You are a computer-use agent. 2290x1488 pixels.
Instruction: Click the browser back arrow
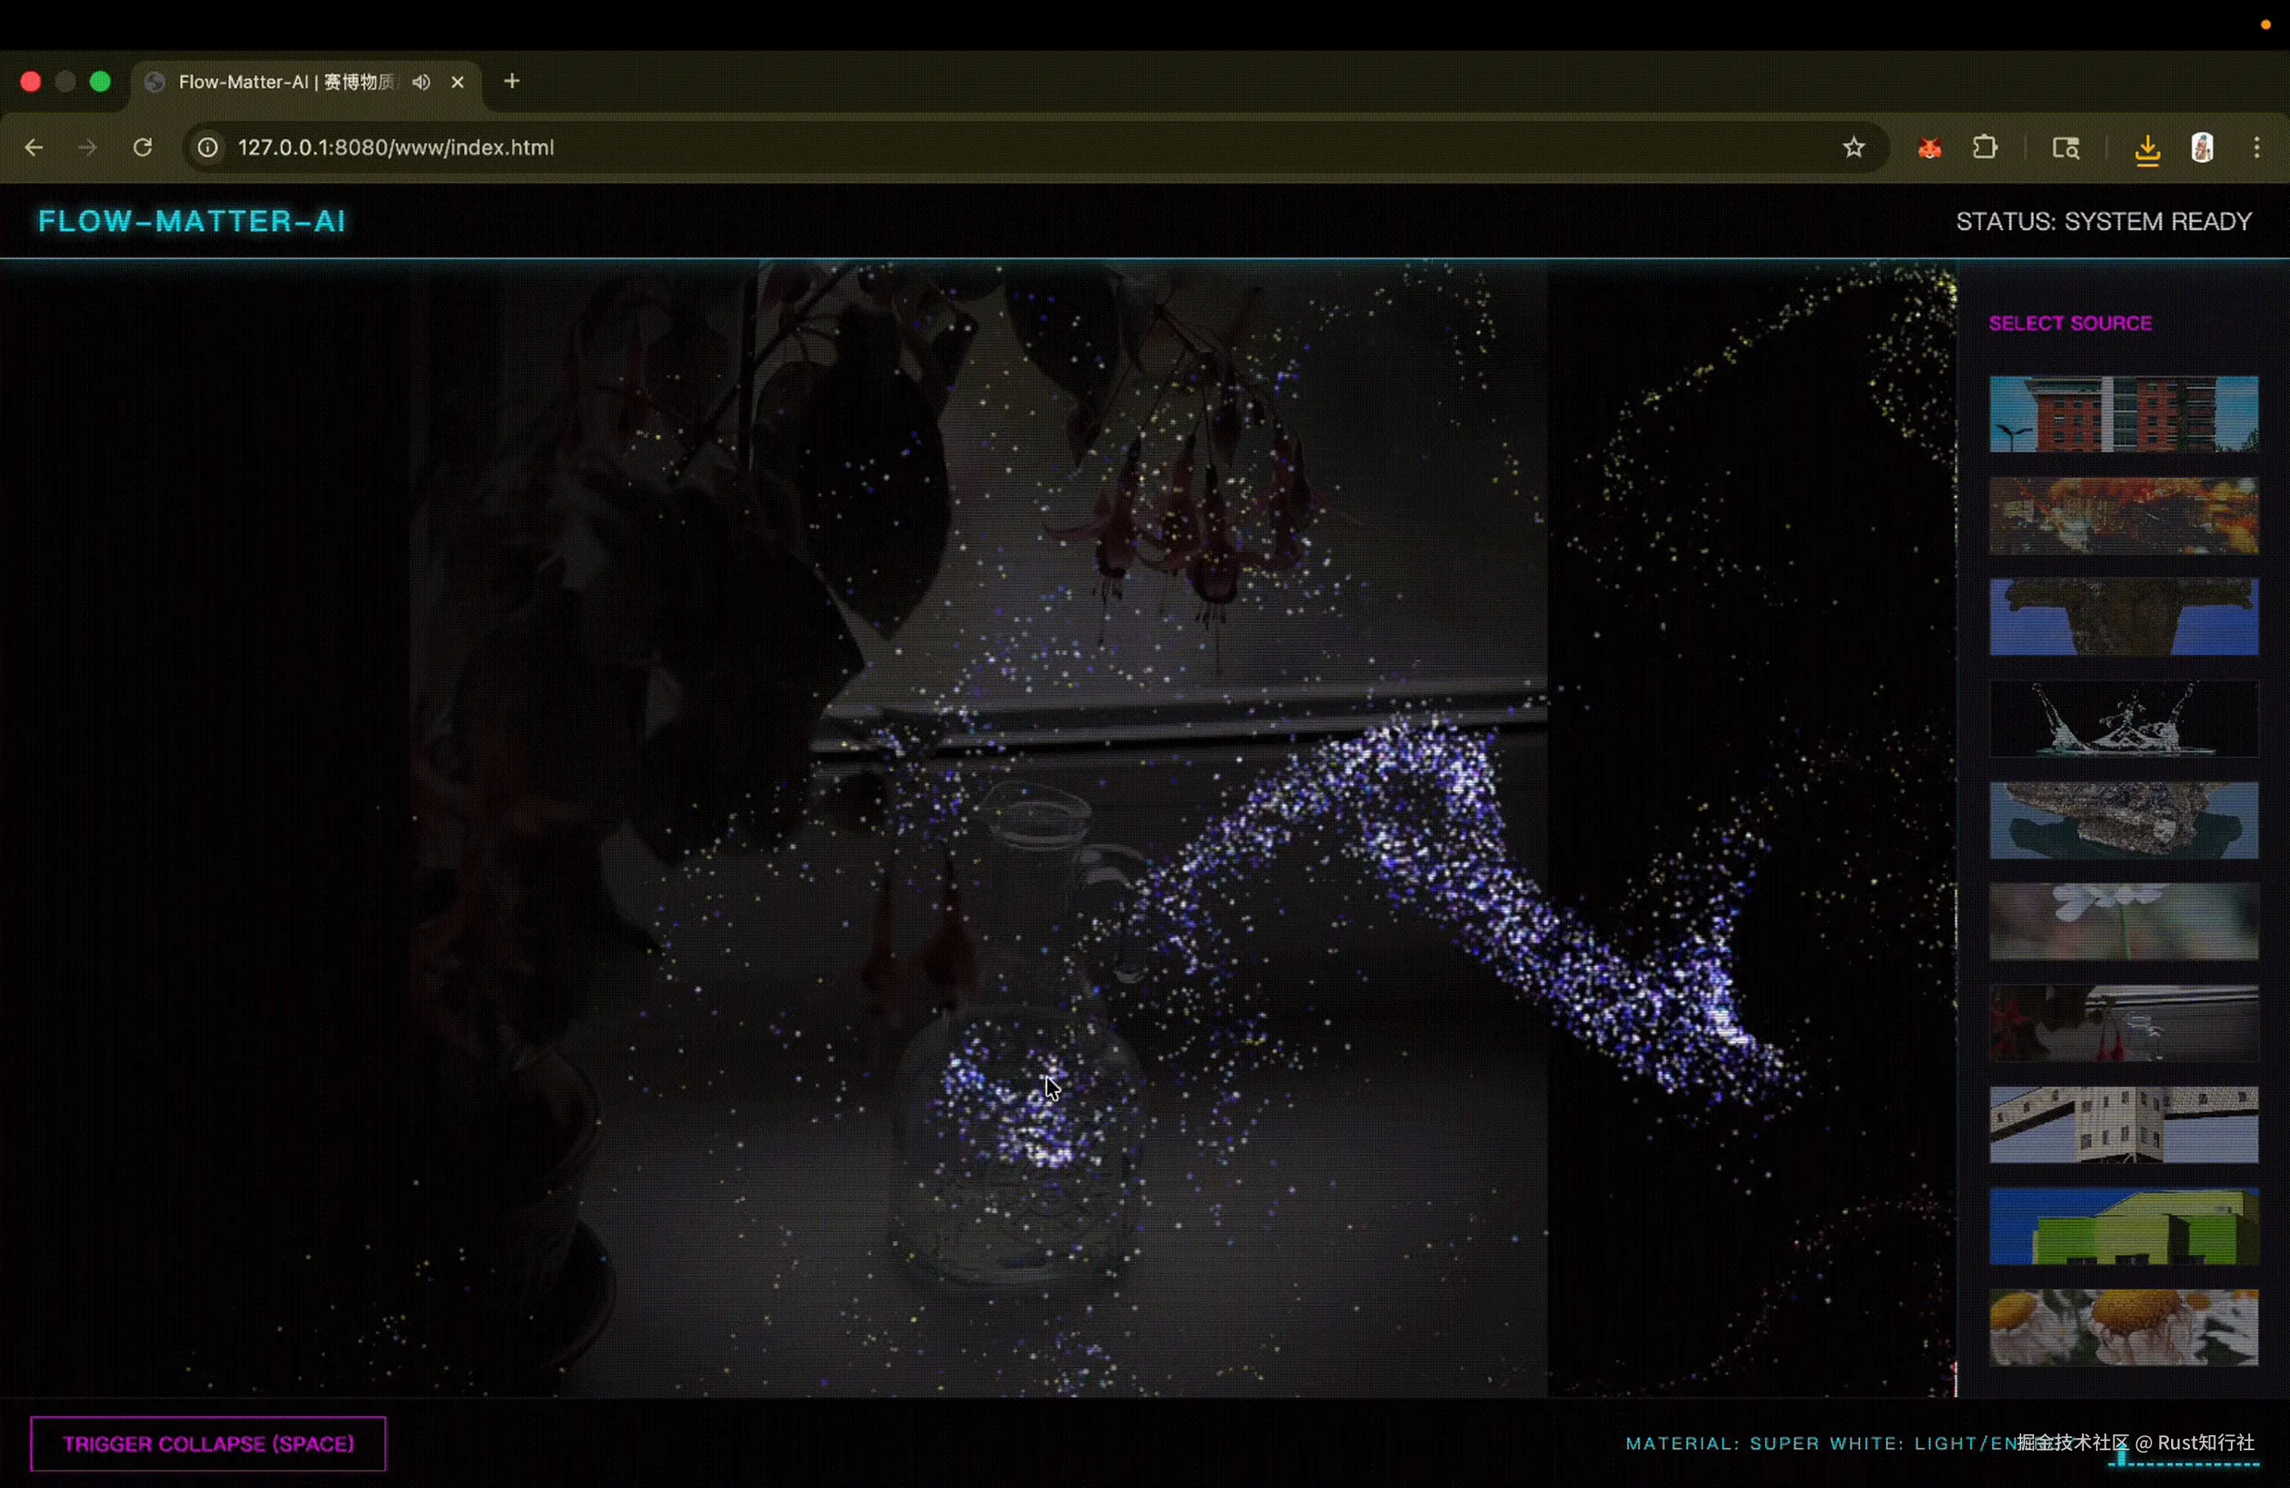[x=33, y=147]
